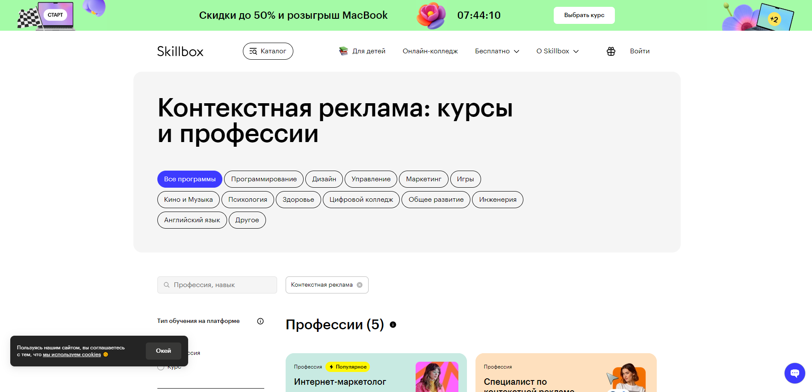Select the Управление category

pyautogui.click(x=371, y=179)
